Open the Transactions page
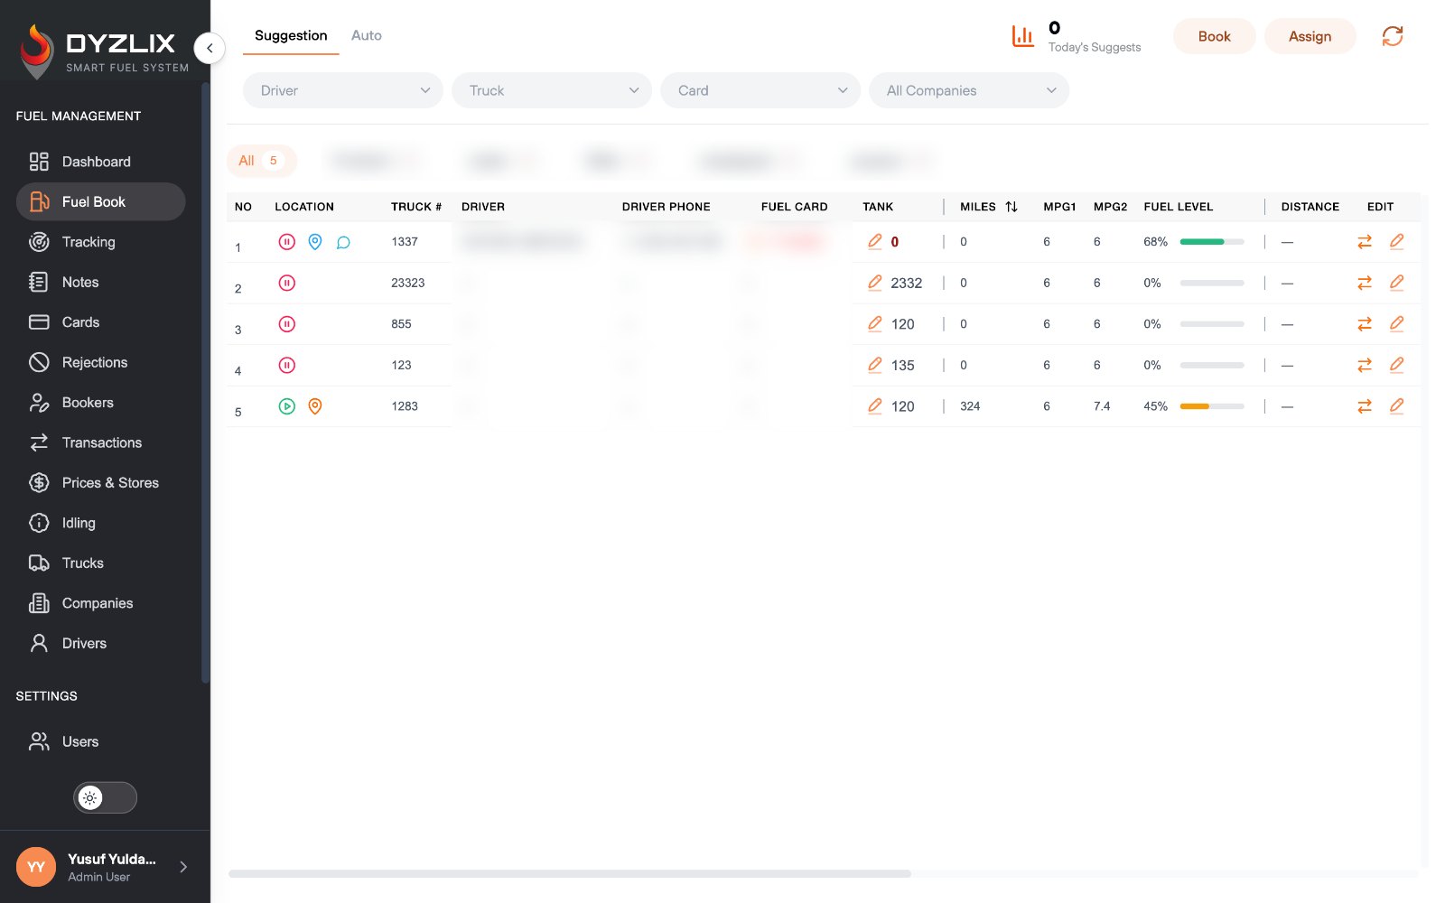This screenshot has height=903, width=1445. coord(100,442)
